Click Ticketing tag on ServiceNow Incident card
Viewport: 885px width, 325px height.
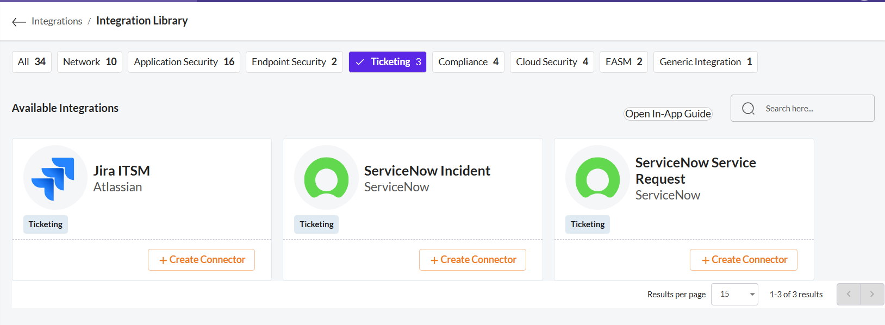(316, 224)
